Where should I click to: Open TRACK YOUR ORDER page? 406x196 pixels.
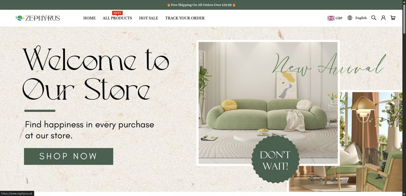[185, 18]
